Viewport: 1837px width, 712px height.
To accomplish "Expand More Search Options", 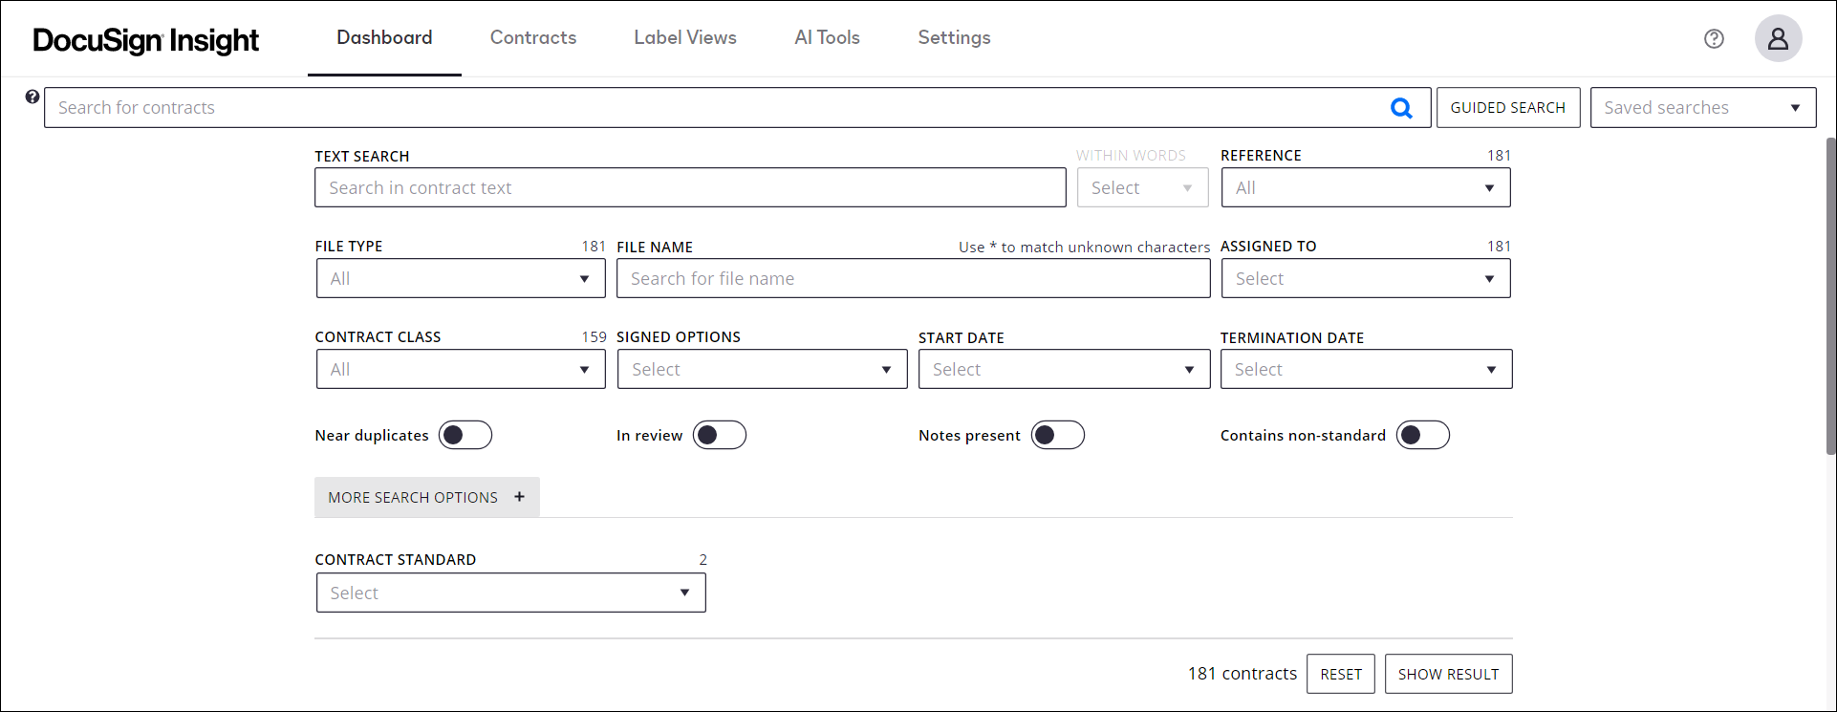I will [427, 498].
